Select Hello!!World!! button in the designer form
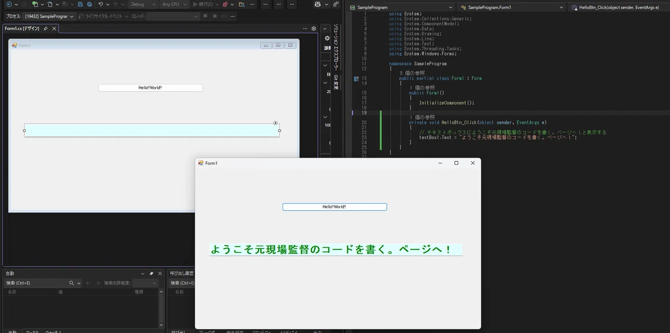The width and height of the screenshot is (670, 333). click(x=150, y=87)
